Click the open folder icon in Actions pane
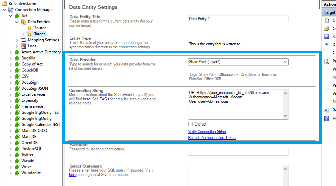336x186 pixels. (327, 29)
